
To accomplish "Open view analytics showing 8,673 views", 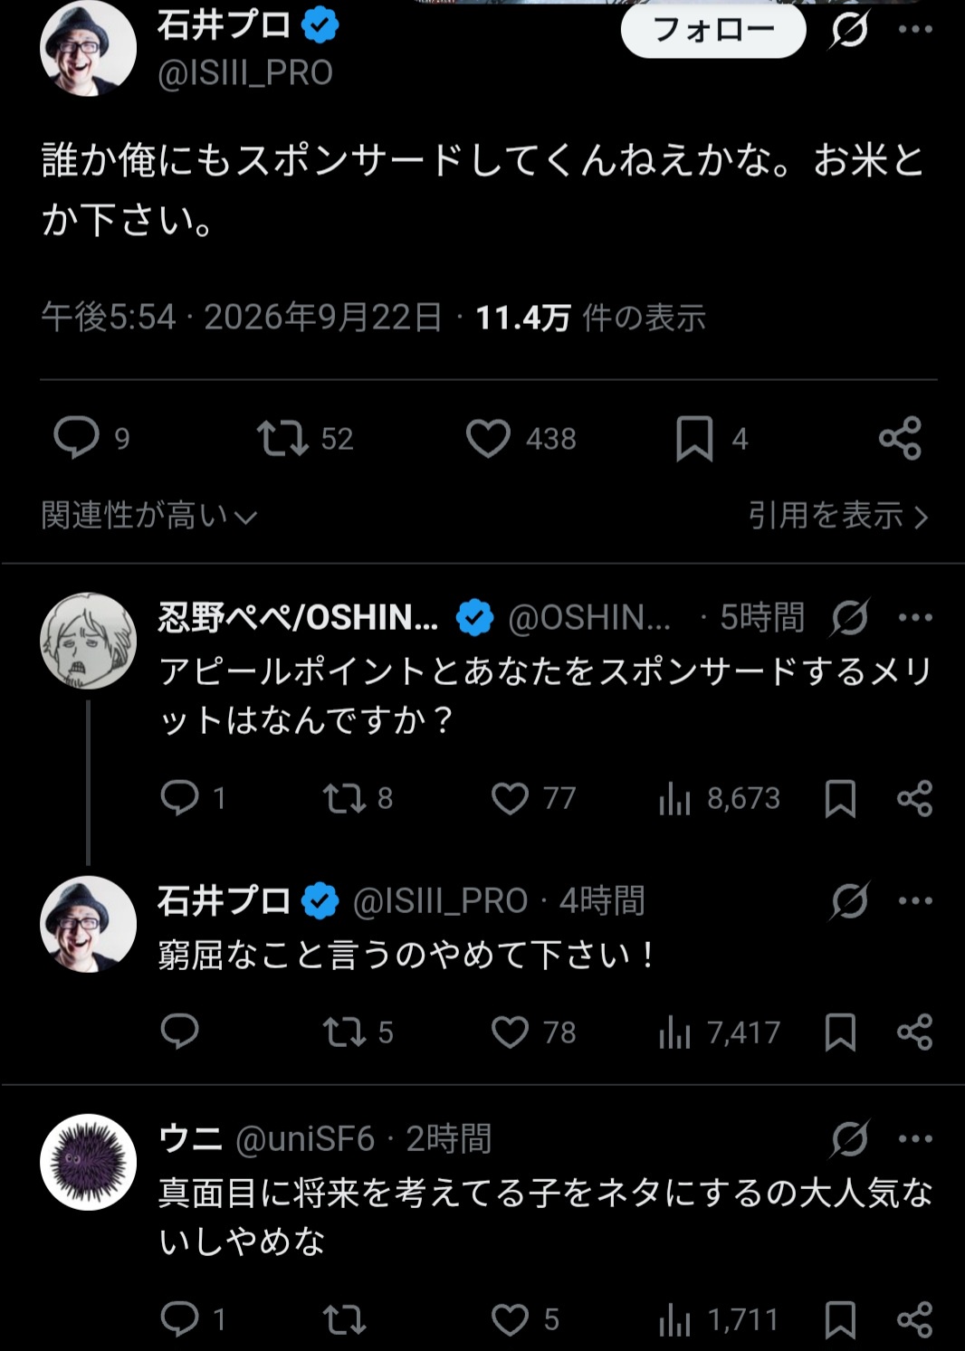I will click(x=720, y=798).
